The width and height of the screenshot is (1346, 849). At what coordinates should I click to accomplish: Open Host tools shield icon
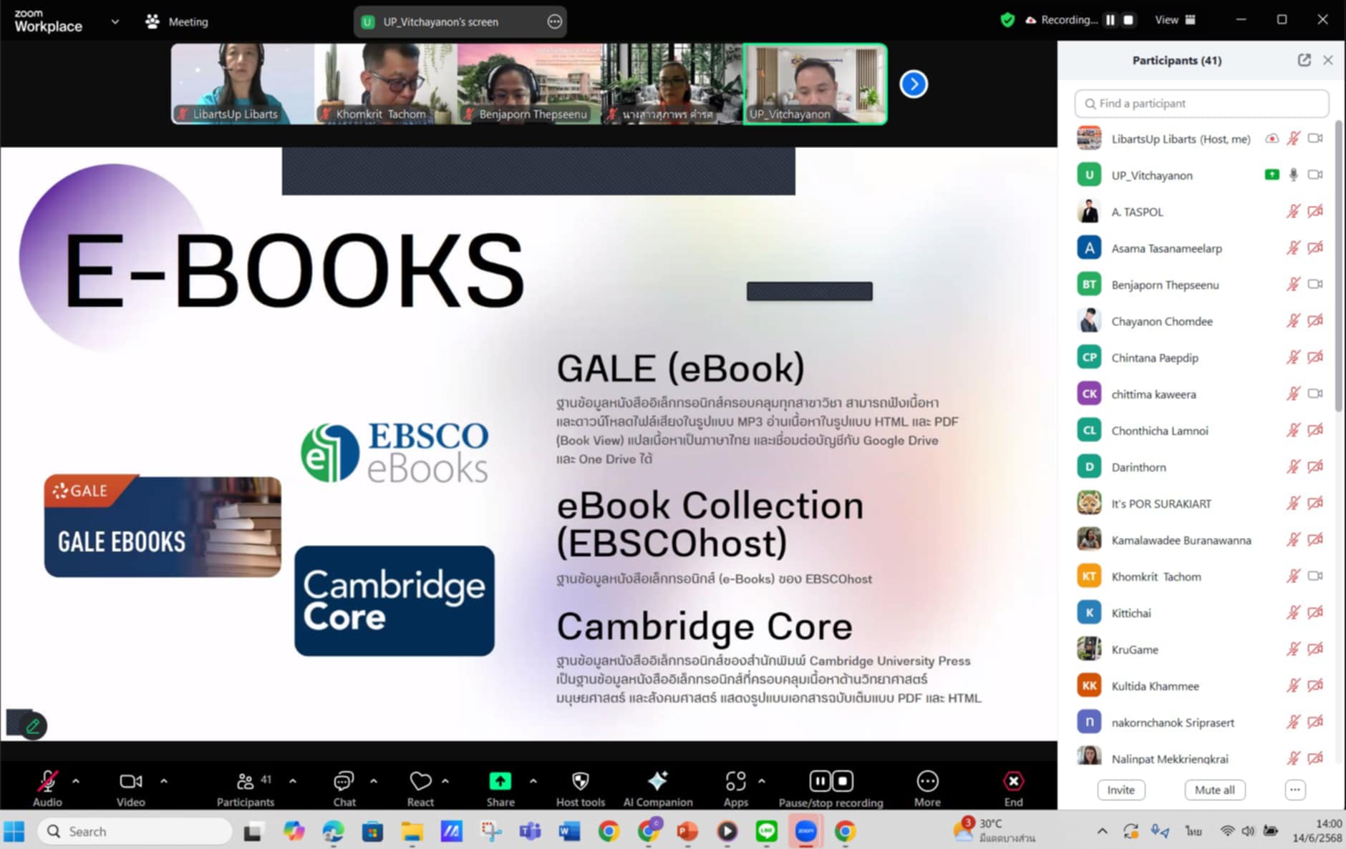coord(580,781)
